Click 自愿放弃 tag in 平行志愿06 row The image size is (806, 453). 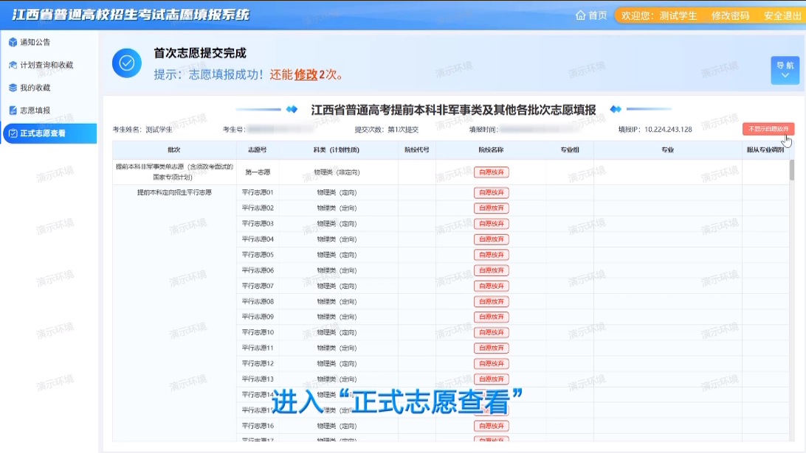(492, 270)
